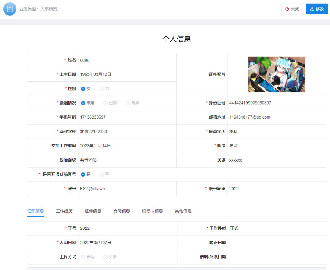Select 是 for system account option
Viewport: 330px width, 270px height.
coord(83,175)
